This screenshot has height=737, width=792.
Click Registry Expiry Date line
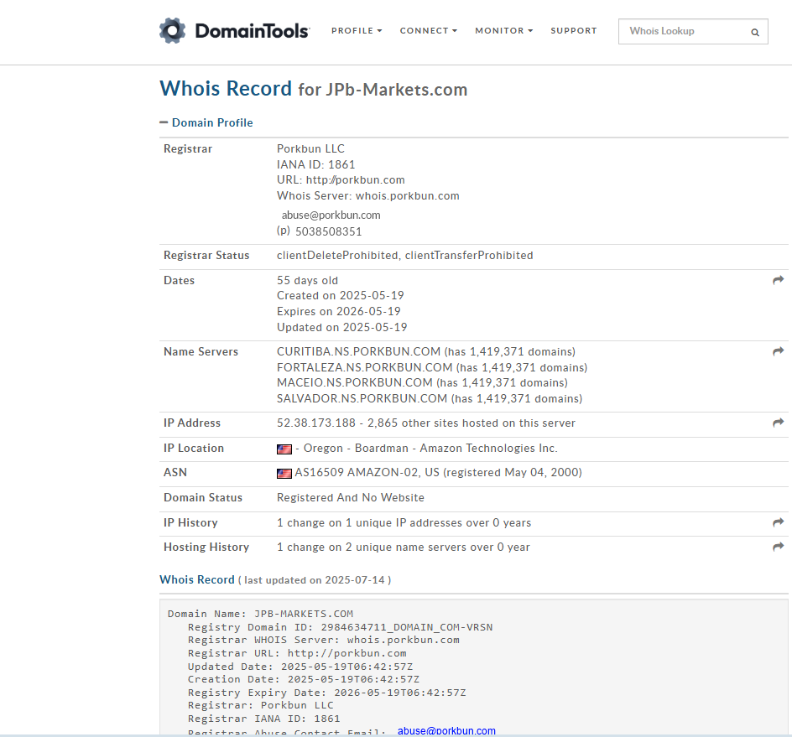[327, 693]
